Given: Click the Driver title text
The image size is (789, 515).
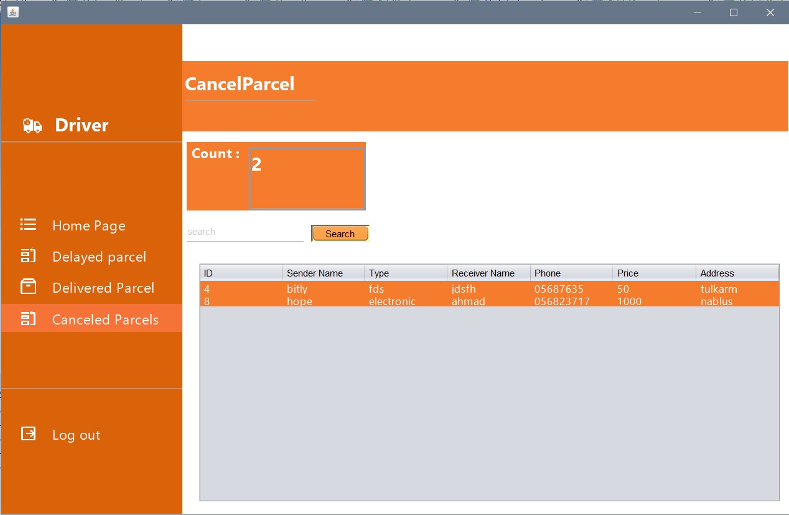Looking at the screenshot, I should click(82, 125).
